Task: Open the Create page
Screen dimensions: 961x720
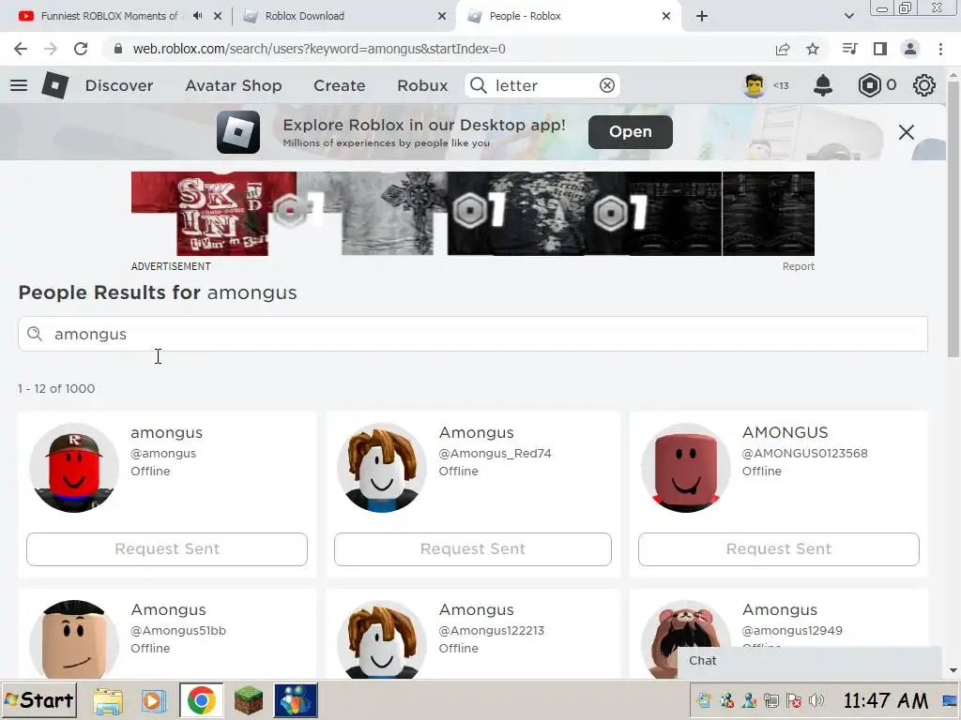Action: (x=339, y=85)
